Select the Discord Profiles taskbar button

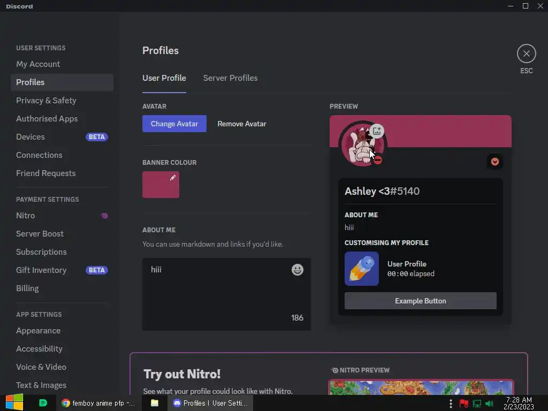click(210, 403)
